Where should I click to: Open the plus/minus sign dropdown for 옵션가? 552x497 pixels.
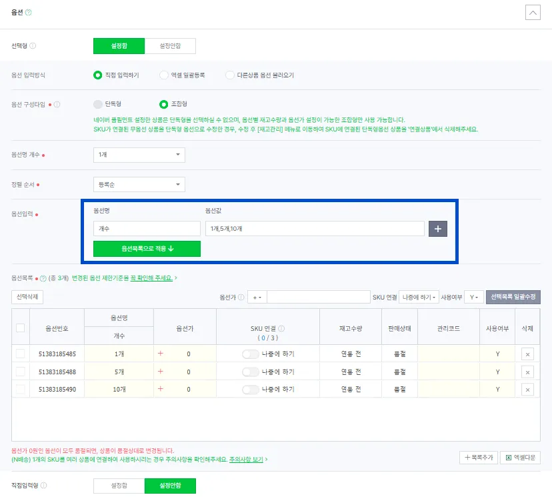click(x=257, y=298)
